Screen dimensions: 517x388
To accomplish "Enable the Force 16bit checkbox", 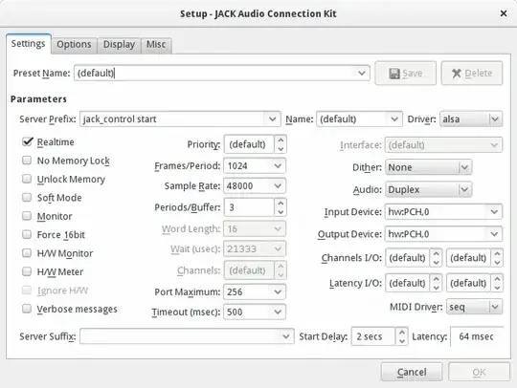I will point(27,234).
